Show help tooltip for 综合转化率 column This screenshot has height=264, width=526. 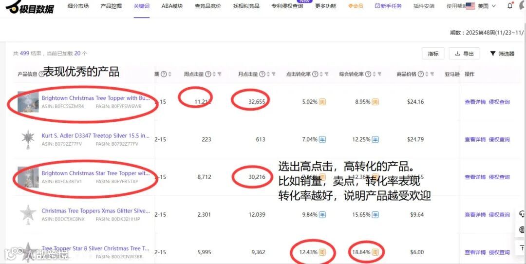(x=368, y=74)
